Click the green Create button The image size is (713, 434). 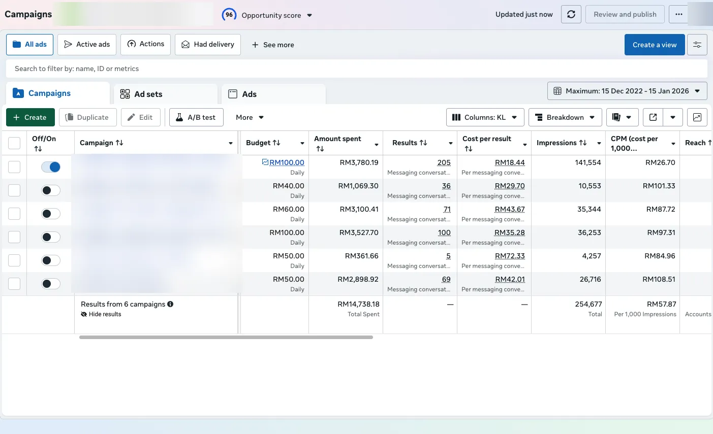(30, 117)
